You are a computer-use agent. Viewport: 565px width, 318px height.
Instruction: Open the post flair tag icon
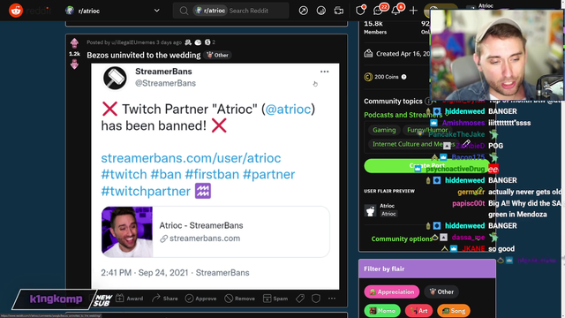(300, 299)
